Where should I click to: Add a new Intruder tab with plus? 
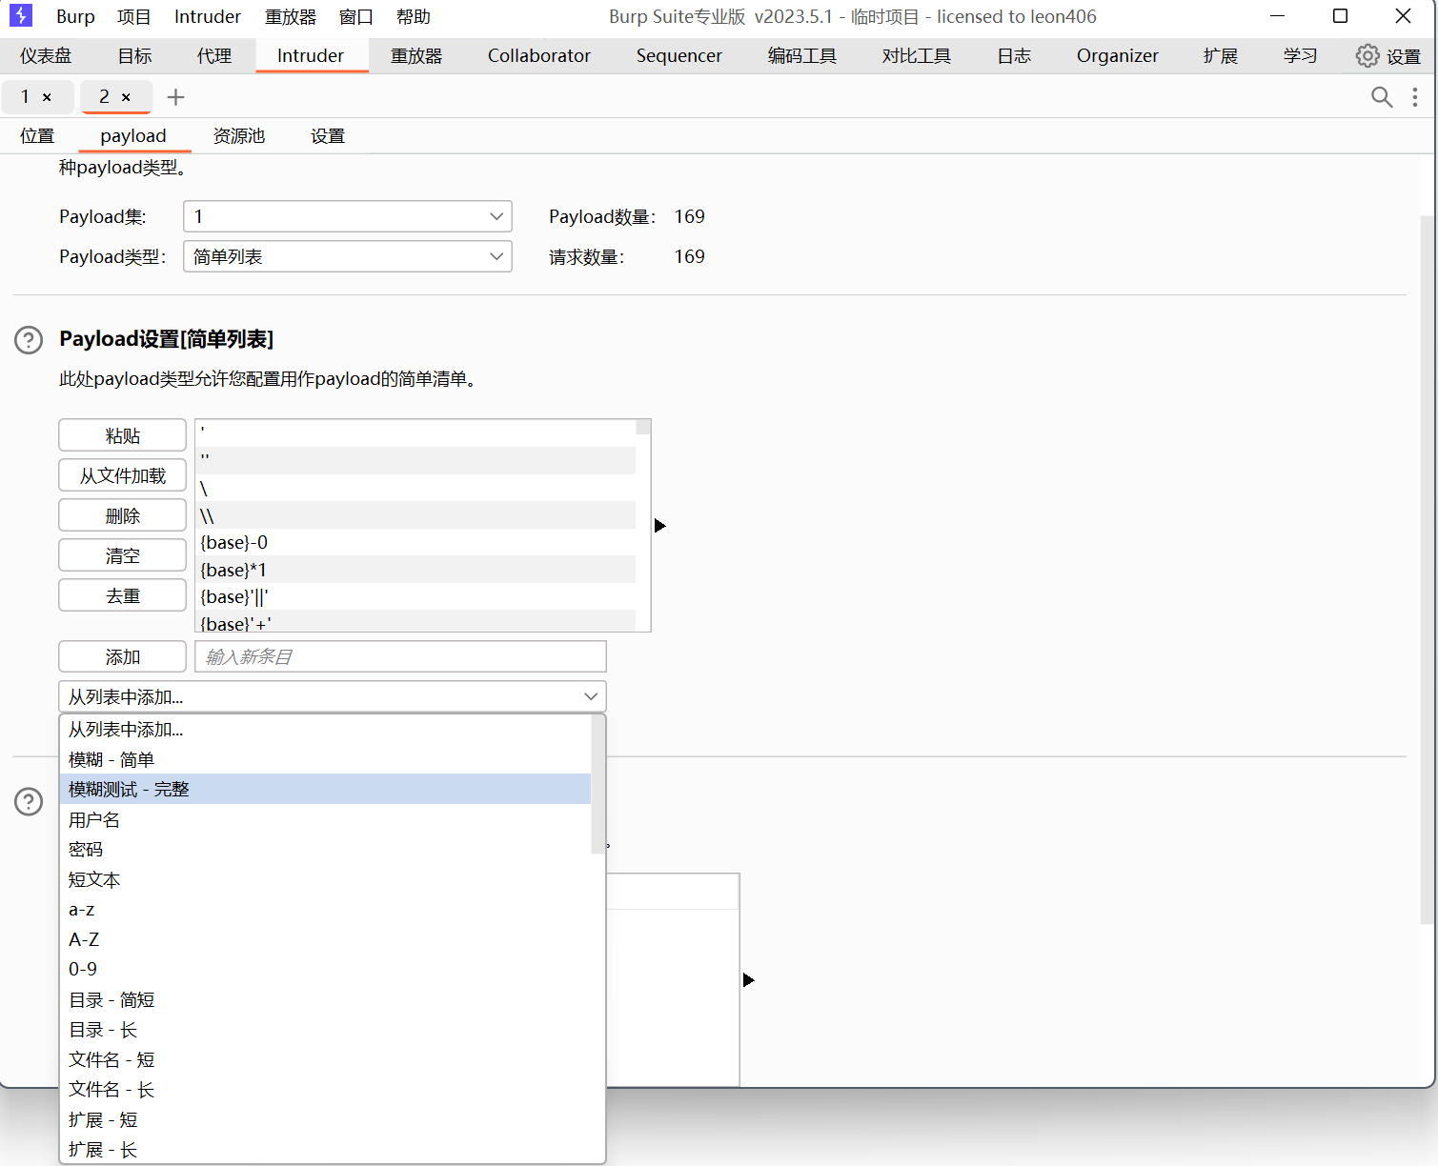[x=175, y=97]
